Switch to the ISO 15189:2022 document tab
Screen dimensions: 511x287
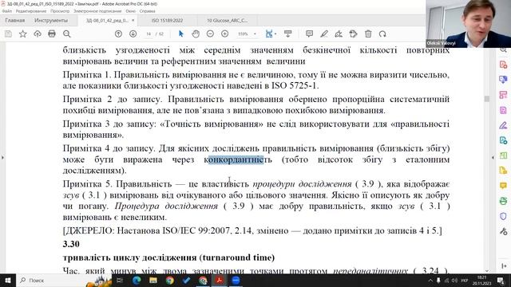click(167, 21)
